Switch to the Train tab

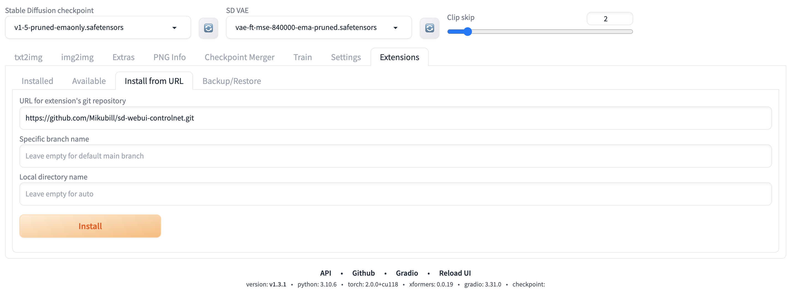coord(302,57)
